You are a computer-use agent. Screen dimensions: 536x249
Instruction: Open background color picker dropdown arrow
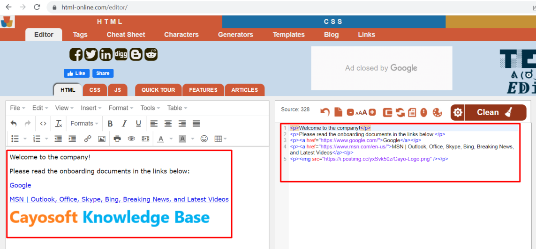click(192, 139)
